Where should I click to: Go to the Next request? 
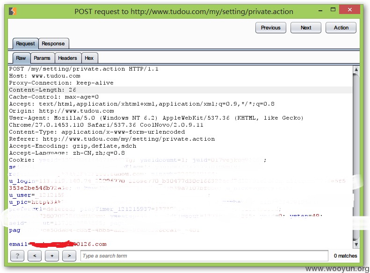point(306,28)
